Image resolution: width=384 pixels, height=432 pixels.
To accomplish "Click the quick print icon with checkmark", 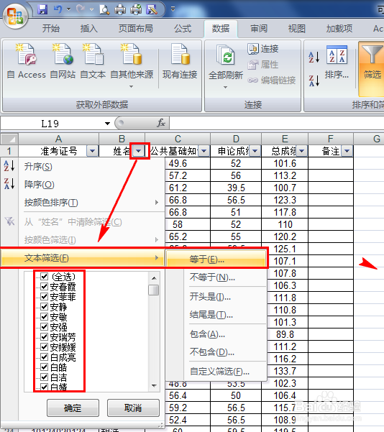I will [136, 10].
